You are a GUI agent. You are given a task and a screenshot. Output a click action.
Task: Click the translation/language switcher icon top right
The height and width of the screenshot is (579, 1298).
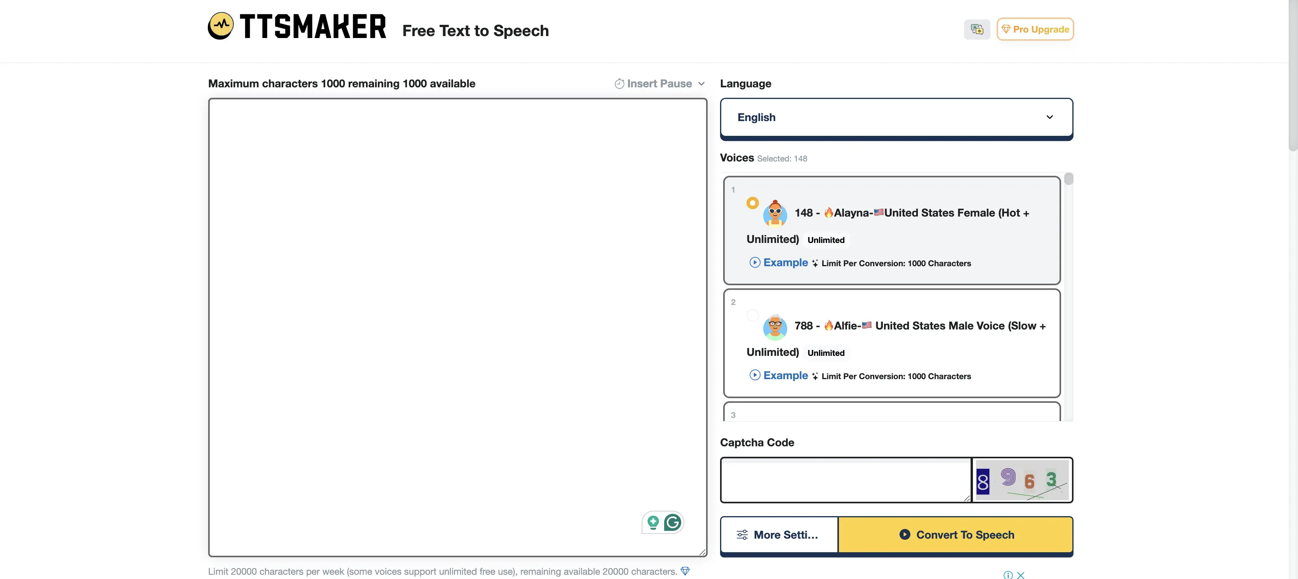tap(977, 29)
